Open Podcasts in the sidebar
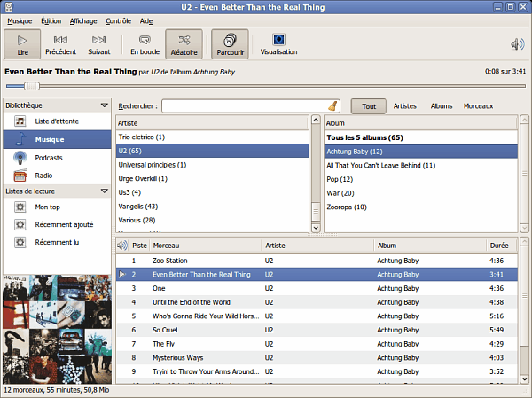 coord(57,158)
